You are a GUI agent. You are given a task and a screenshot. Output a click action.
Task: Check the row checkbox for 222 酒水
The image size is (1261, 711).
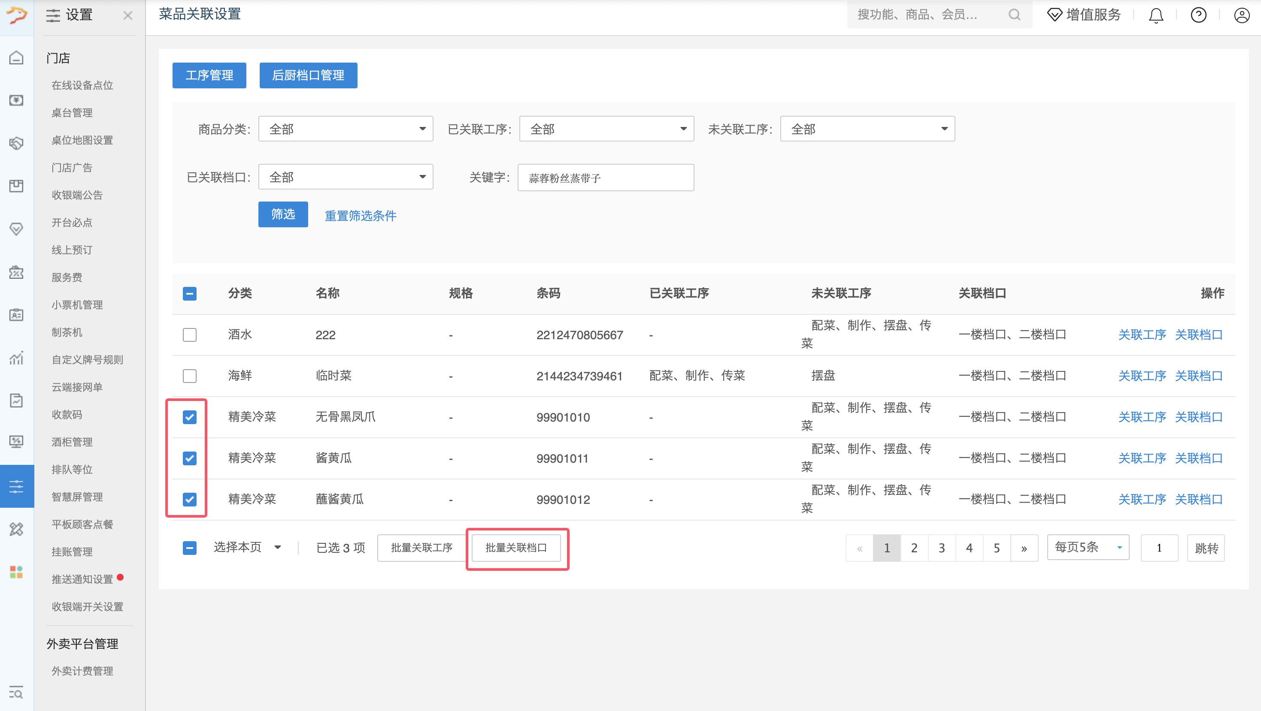(x=189, y=335)
